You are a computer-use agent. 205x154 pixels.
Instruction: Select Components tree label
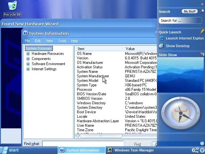(x=41, y=59)
